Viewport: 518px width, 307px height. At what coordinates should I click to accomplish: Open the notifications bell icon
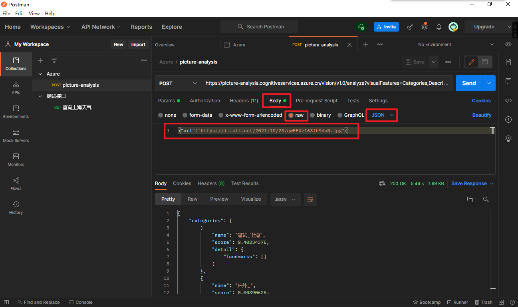[439, 27]
